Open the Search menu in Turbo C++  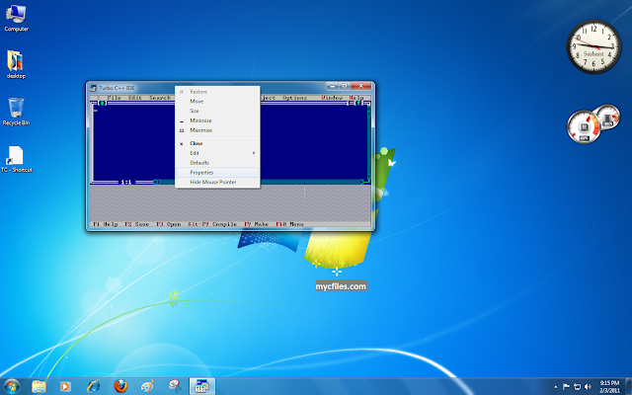coord(160,98)
